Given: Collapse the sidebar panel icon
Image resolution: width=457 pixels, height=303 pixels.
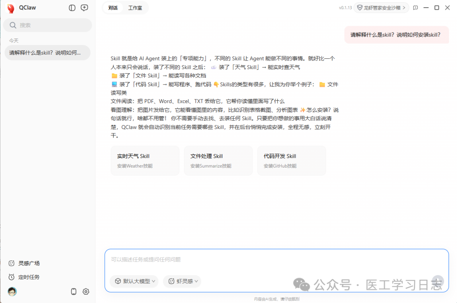Looking at the screenshot, I should [72, 8].
